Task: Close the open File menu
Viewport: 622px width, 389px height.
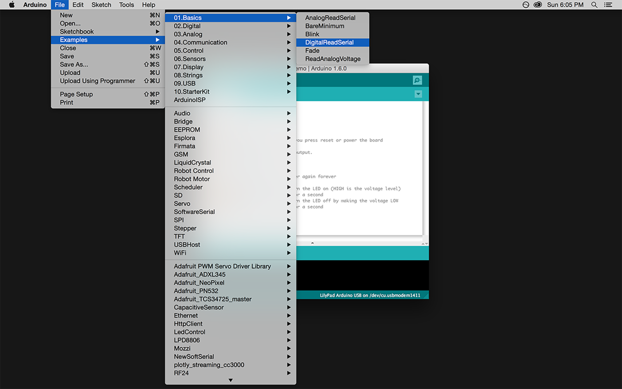Action: pos(60,5)
